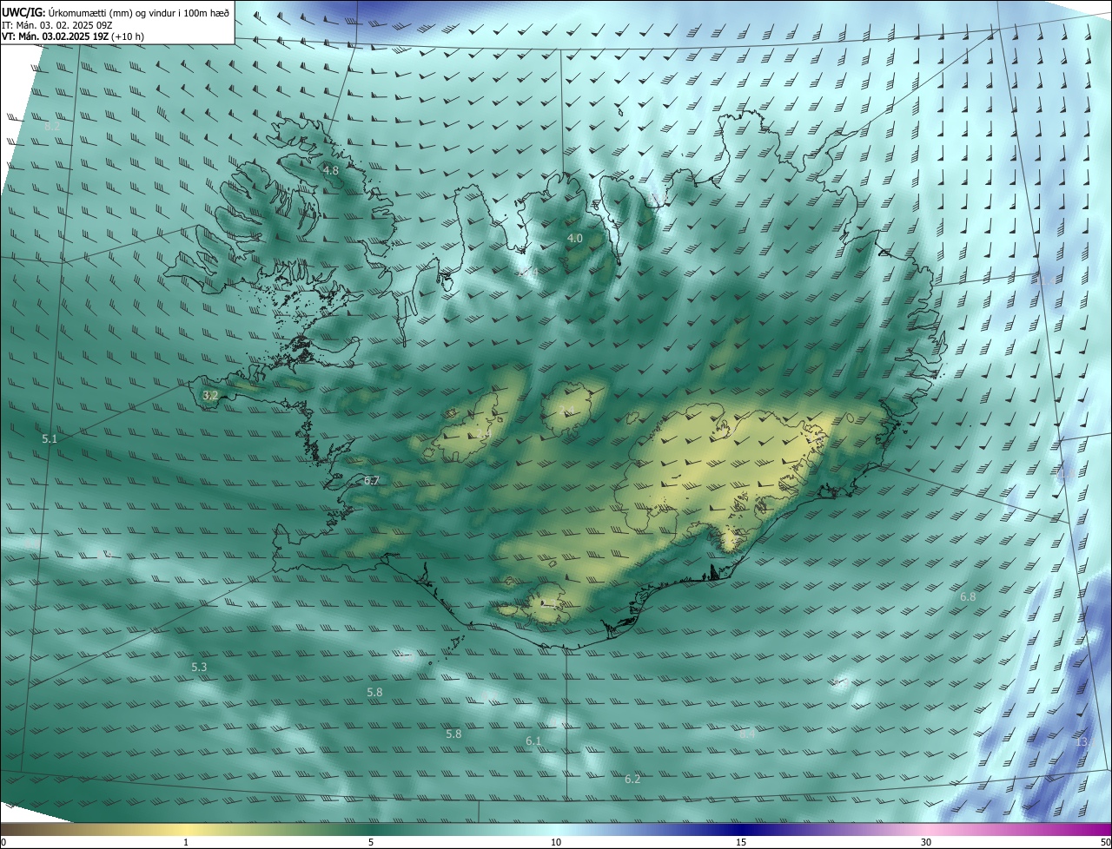Click the colour scale at the 0 tick
Viewport: 1112px width, 849px height.
point(3,842)
